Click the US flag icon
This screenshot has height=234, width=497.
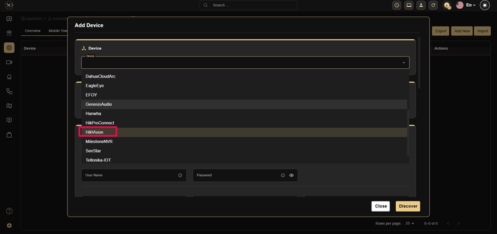(x=460, y=5)
